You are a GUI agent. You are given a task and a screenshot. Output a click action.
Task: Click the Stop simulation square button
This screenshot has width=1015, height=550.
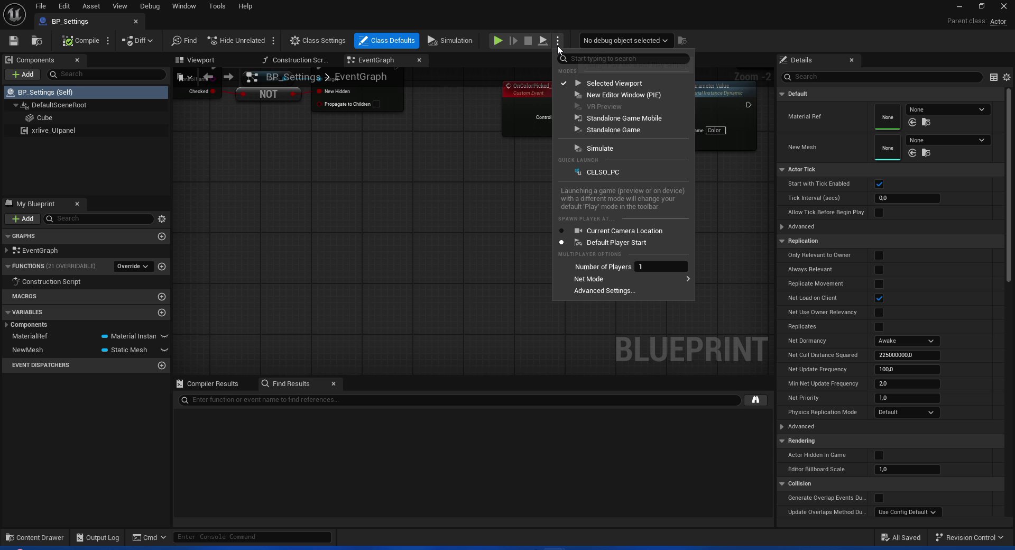[x=528, y=41]
